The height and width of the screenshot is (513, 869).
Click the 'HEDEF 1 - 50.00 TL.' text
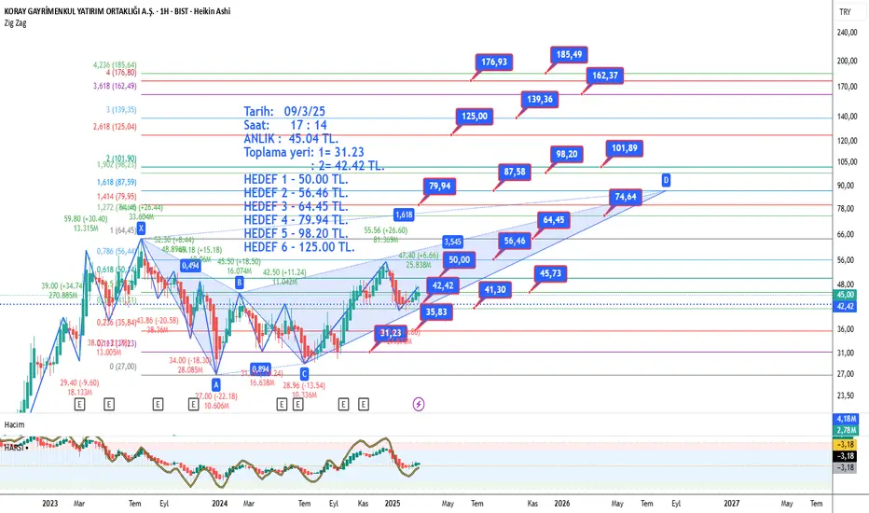click(x=296, y=180)
